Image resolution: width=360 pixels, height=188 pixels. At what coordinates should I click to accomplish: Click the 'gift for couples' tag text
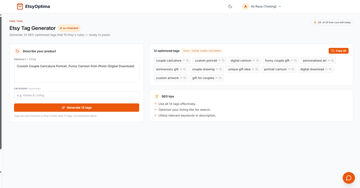click(x=203, y=78)
